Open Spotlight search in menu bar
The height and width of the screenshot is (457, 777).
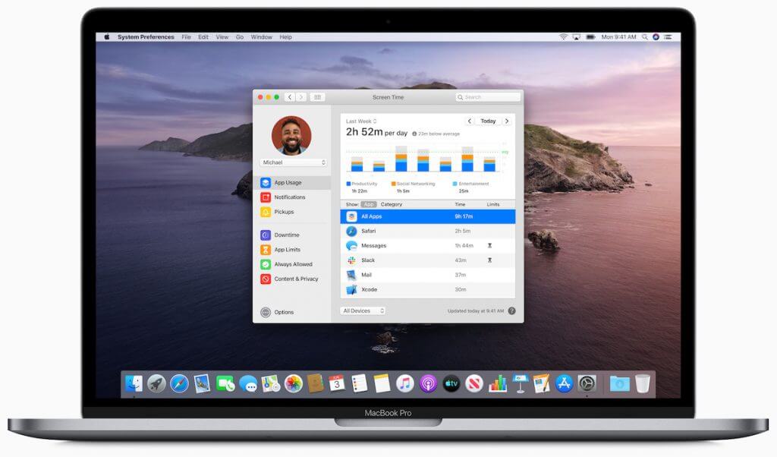645,37
